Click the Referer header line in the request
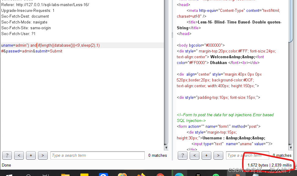297x176 pixels. pyautogui.click(x=45, y=5)
